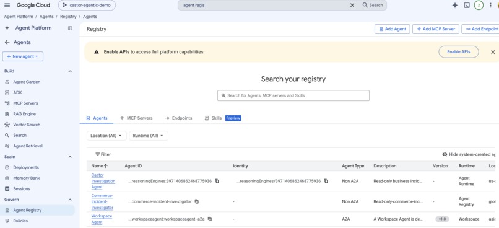Click the Search button in top bar
The image size is (499, 228).
coord(373,5)
